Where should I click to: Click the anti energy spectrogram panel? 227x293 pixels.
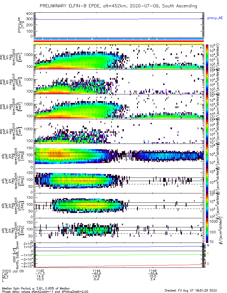coord(119,82)
